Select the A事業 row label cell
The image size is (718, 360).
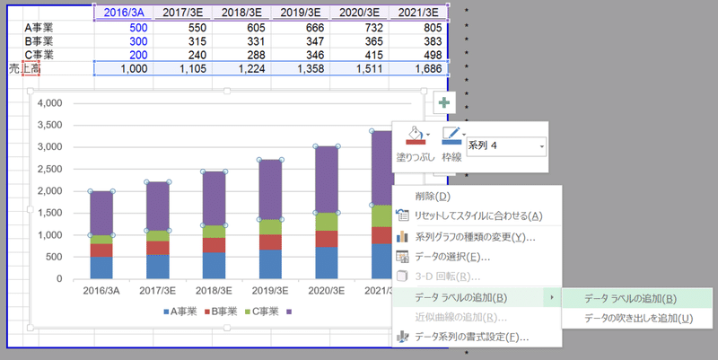39,28
